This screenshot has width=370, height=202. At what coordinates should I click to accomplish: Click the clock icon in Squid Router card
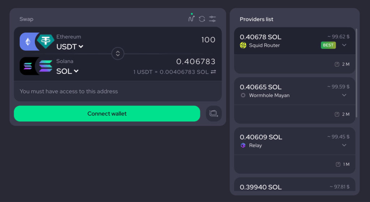tap(337, 64)
